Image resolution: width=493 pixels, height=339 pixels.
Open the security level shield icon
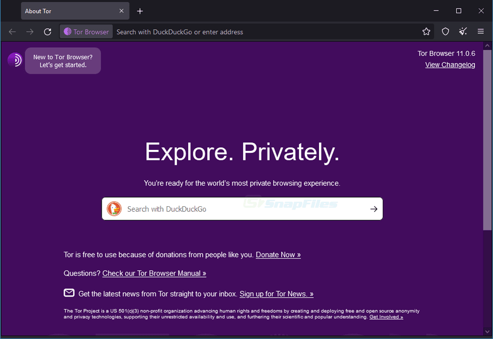click(x=445, y=31)
